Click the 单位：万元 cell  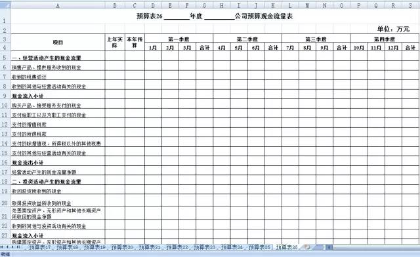click(393, 29)
